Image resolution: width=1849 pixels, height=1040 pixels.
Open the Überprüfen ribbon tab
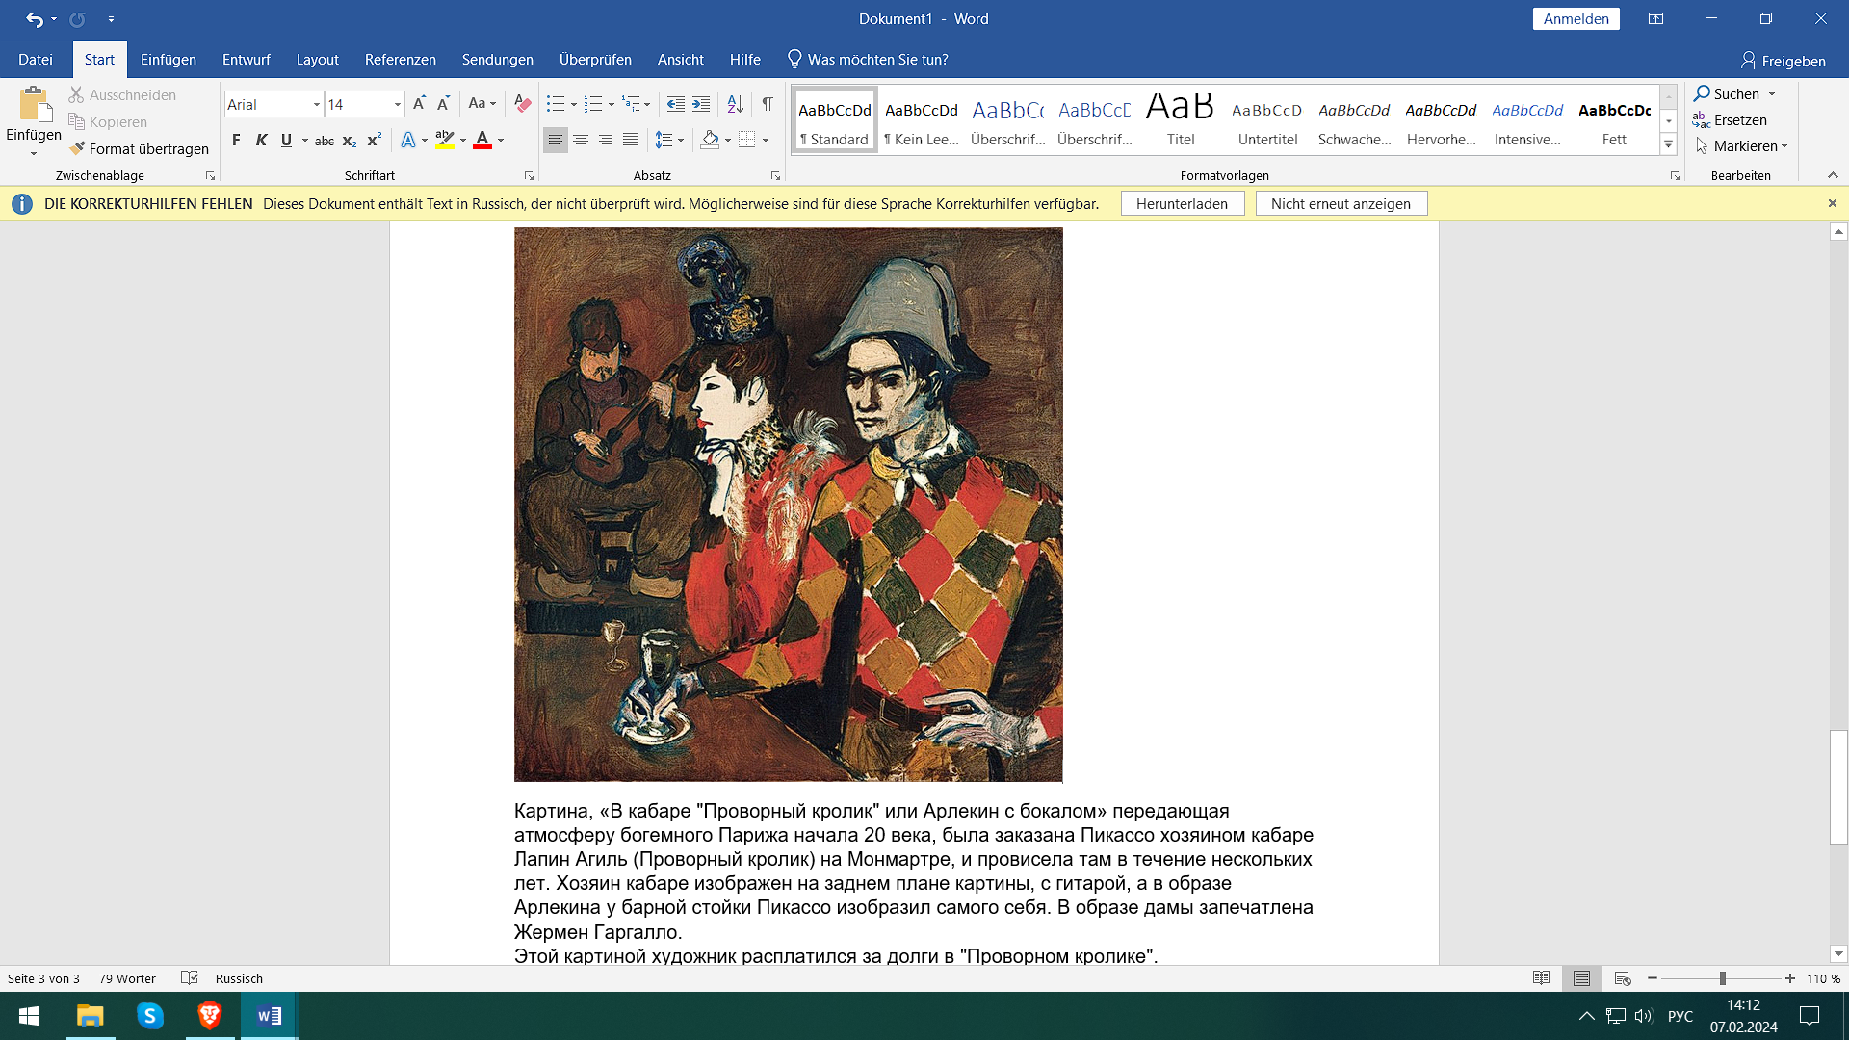tap(595, 60)
